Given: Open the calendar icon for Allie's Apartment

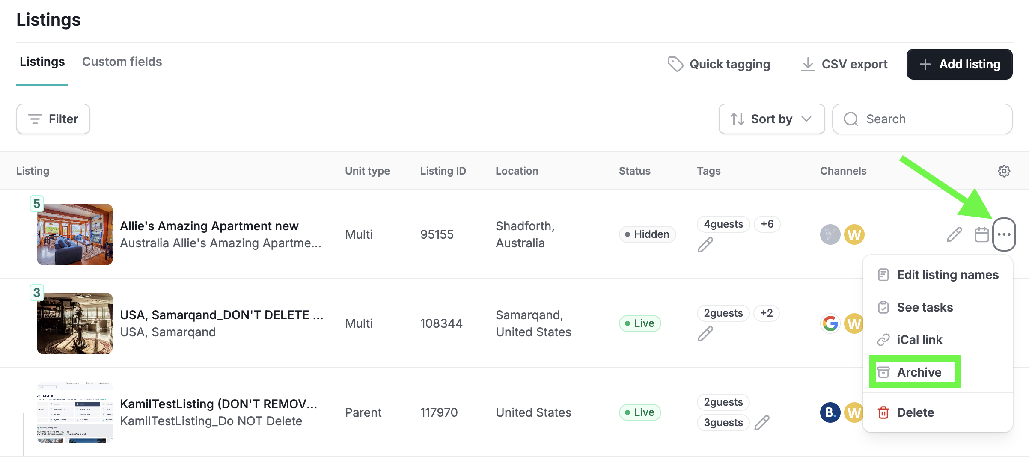Looking at the screenshot, I should coord(981,234).
